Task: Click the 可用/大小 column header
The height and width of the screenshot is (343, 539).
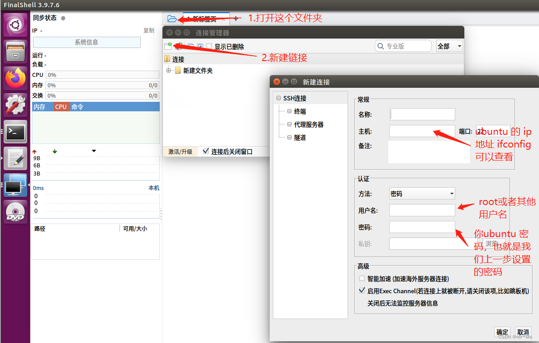Action: click(x=139, y=229)
